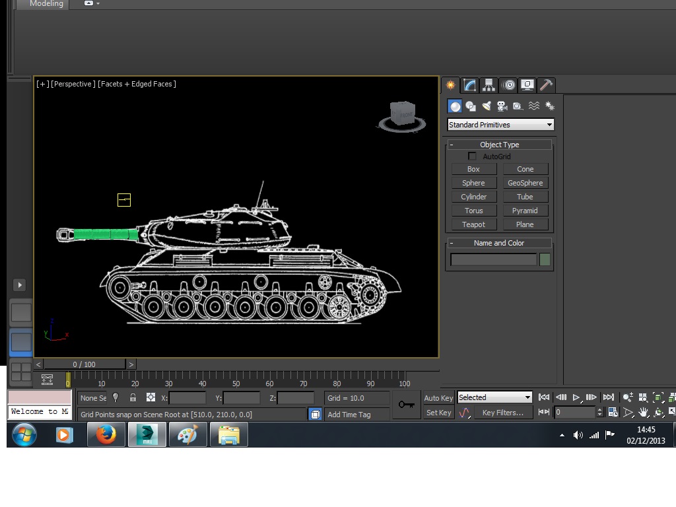
Task: Collapse the Object Type rollout
Action: (x=454, y=144)
